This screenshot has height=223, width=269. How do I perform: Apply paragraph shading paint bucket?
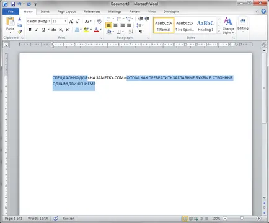pos(108,32)
